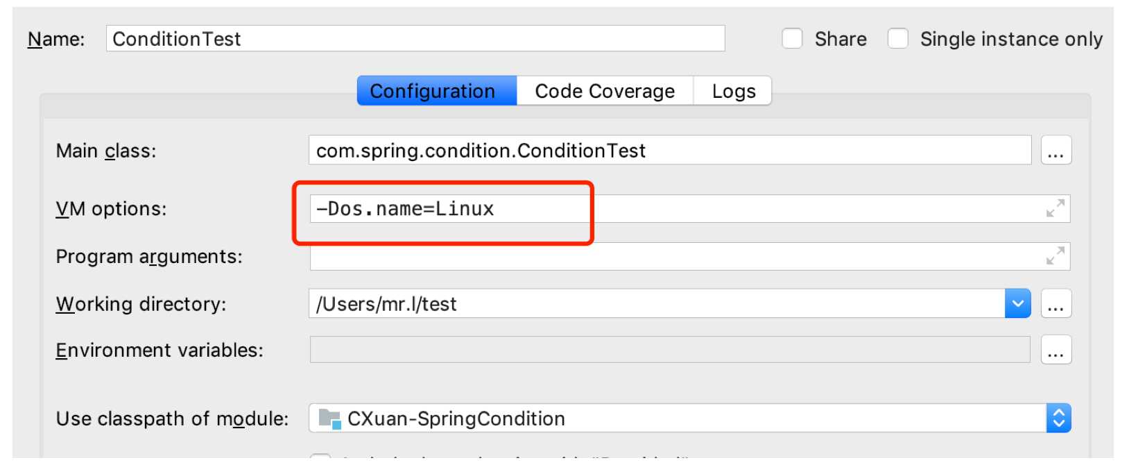Toggle checkbox below the module classpath
The height and width of the screenshot is (465, 1129).
(x=320, y=459)
